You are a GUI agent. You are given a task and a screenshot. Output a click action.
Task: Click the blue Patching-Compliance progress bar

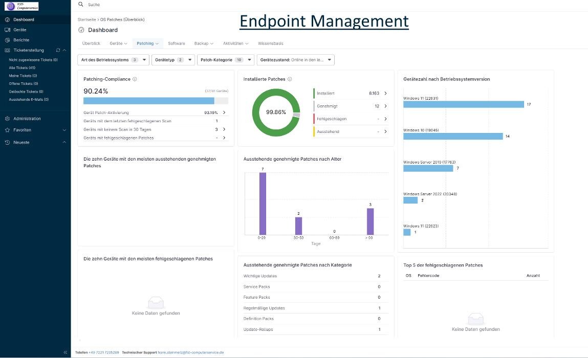coord(148,101)
